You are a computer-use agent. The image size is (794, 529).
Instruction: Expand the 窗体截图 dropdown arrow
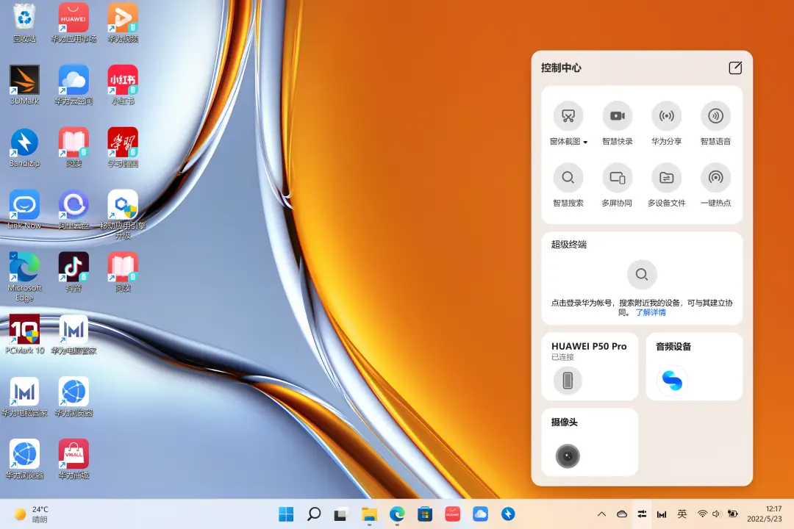[x=585, y=143]
